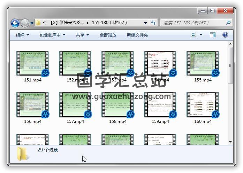Select the 【2】张伟光六爻 breadcrumb

pos(67,23)
